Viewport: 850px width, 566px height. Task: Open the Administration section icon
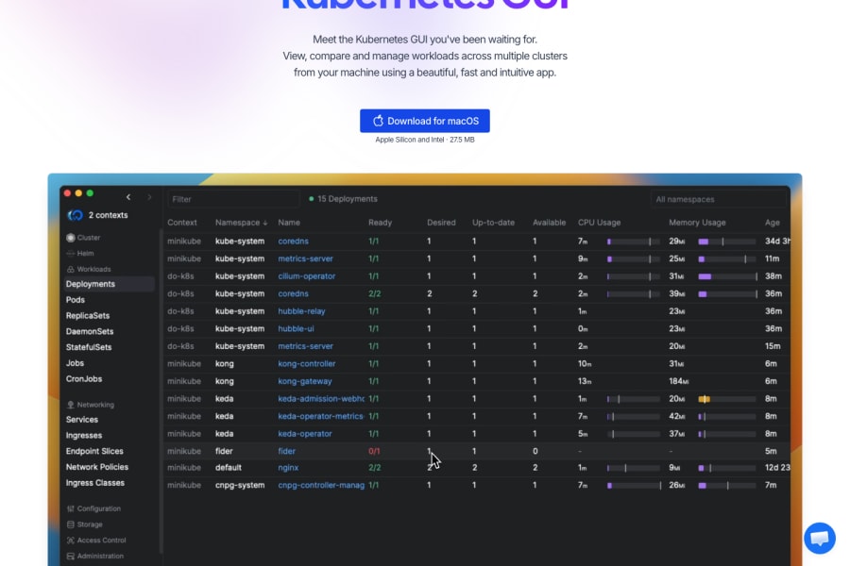[x=71, y=556]
